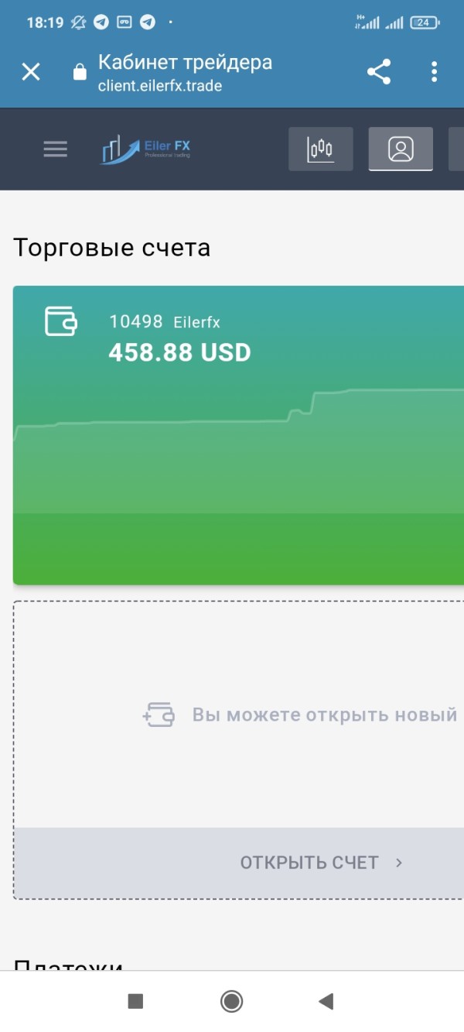This screenshot has width=464, height=1032.
Task: Tap the account balance chart graph
Action: (x=238, y=449)
